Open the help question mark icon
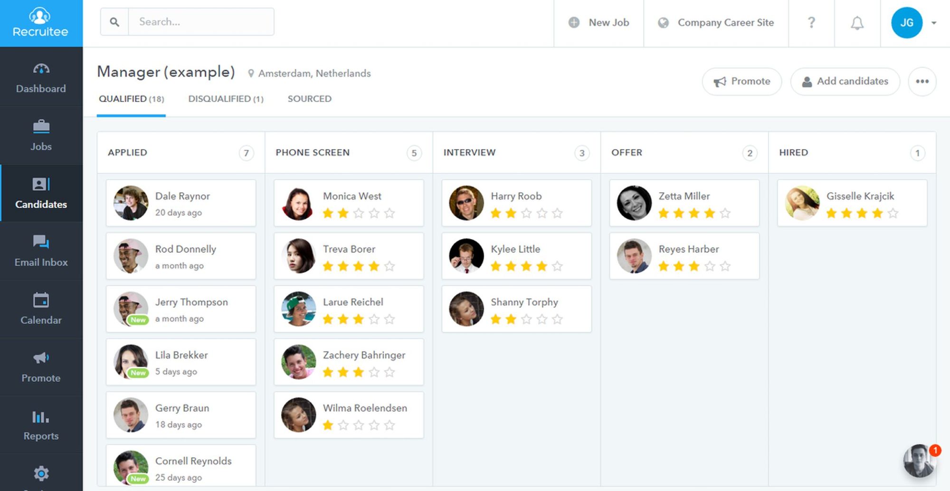 [x=811, y=22]
